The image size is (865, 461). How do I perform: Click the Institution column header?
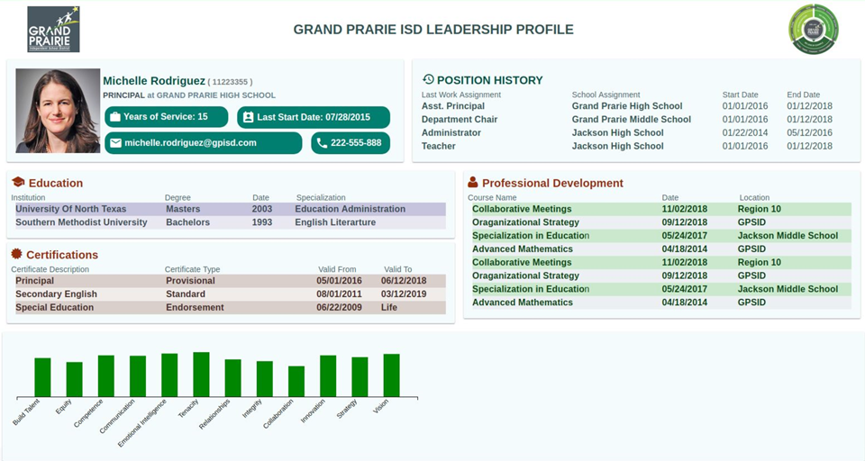click(x=28, y=197)
